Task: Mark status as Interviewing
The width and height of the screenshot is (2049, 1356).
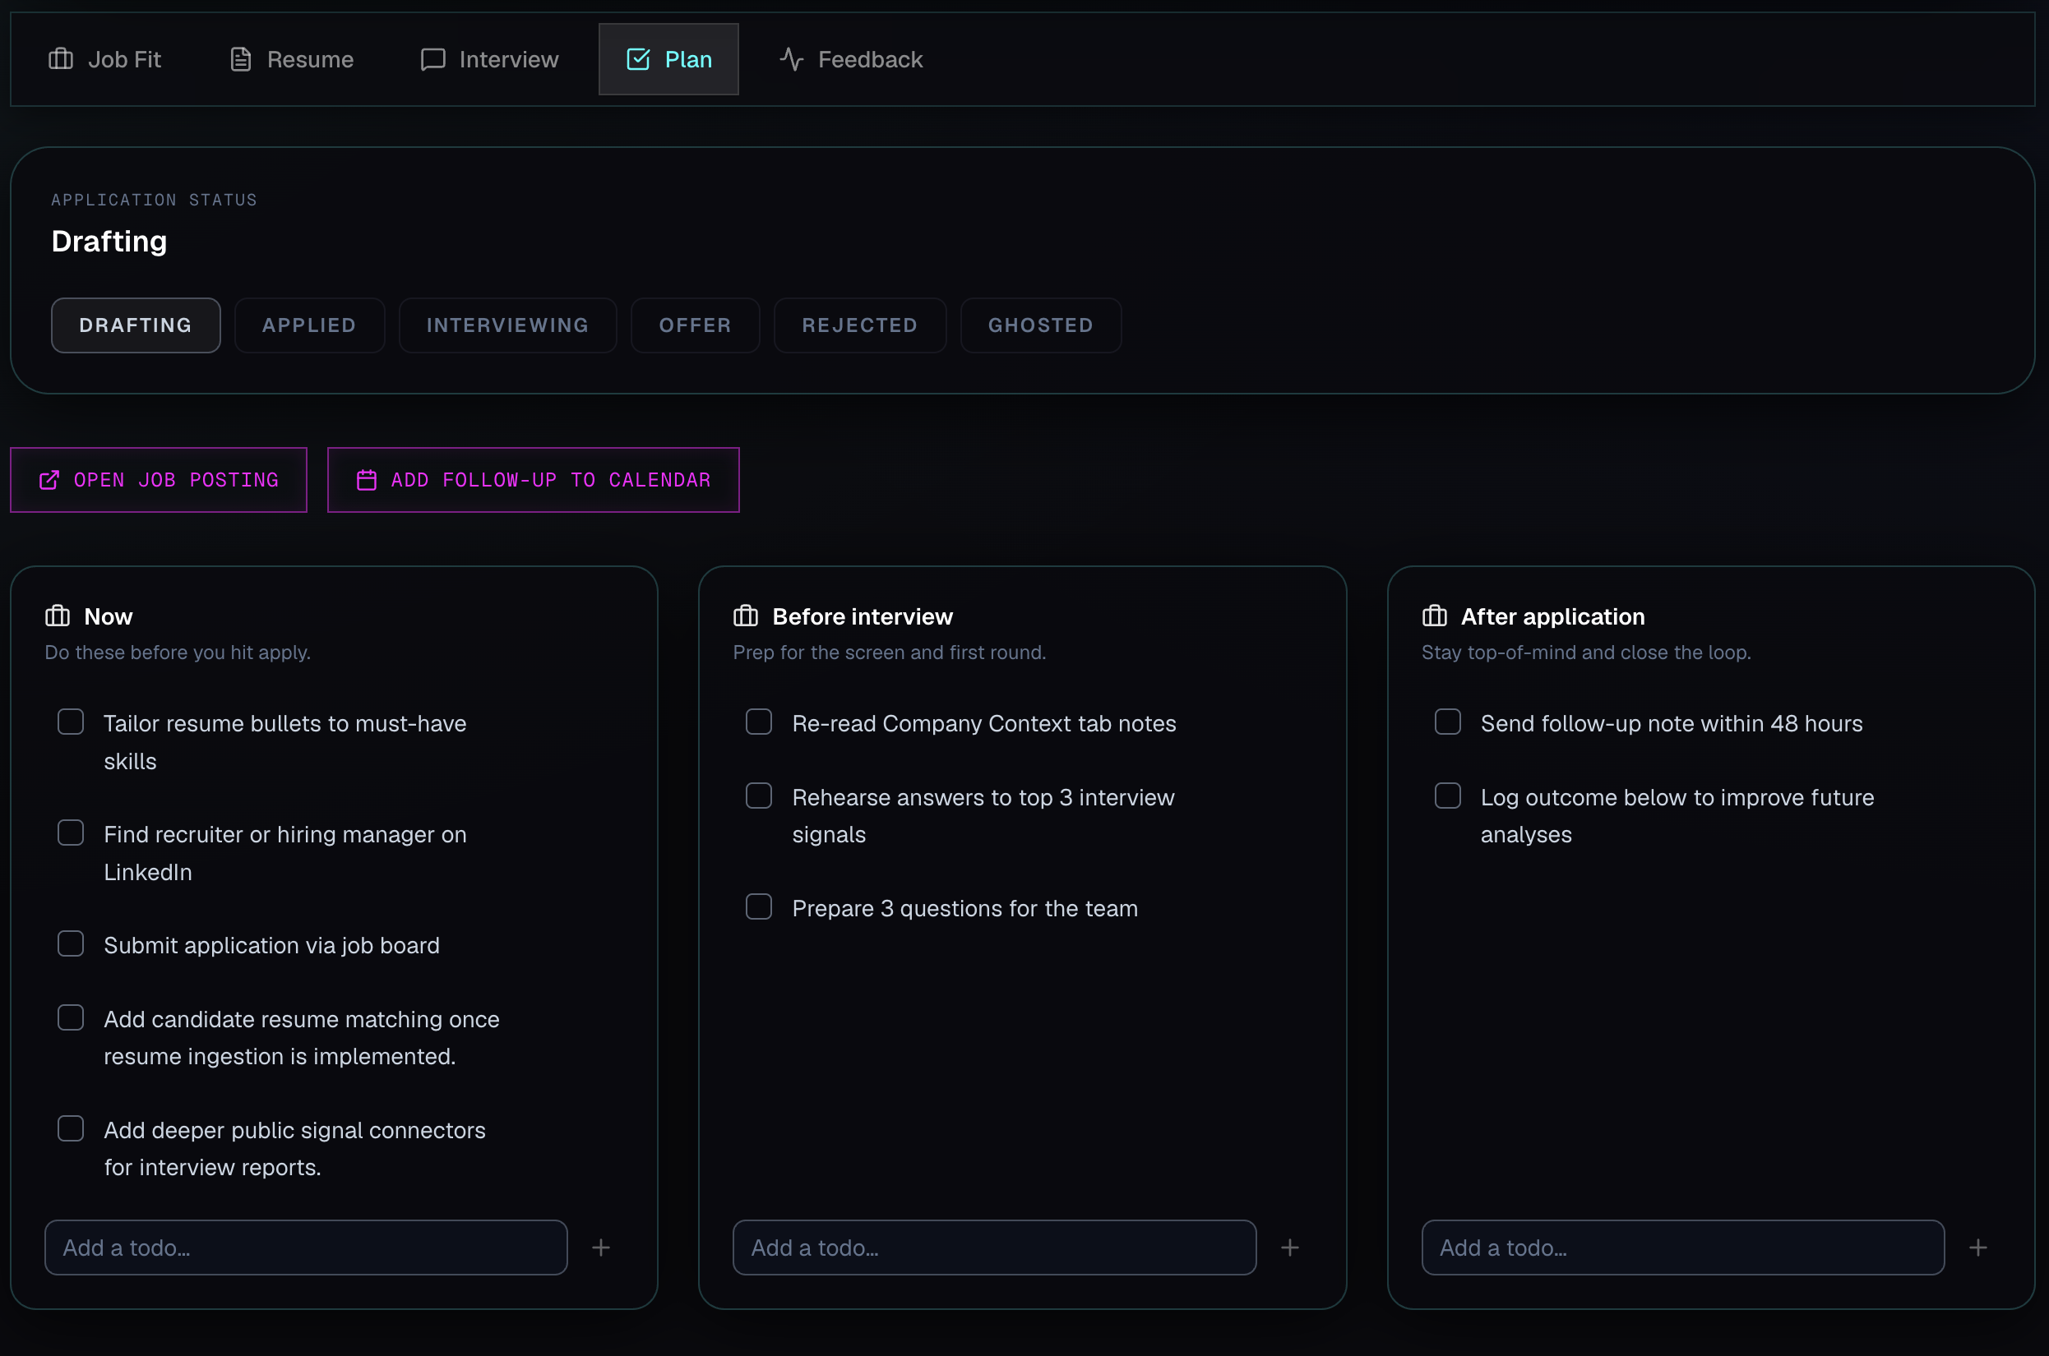Action: pos(508,325)
